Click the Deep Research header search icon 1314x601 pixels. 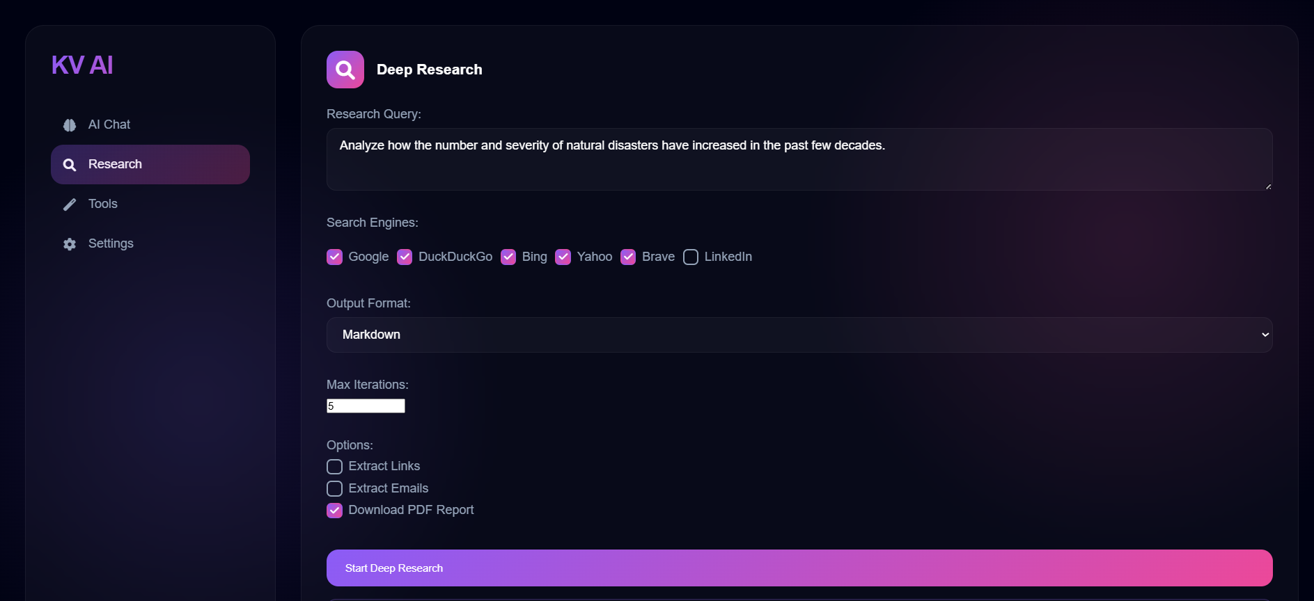point(345,70)
